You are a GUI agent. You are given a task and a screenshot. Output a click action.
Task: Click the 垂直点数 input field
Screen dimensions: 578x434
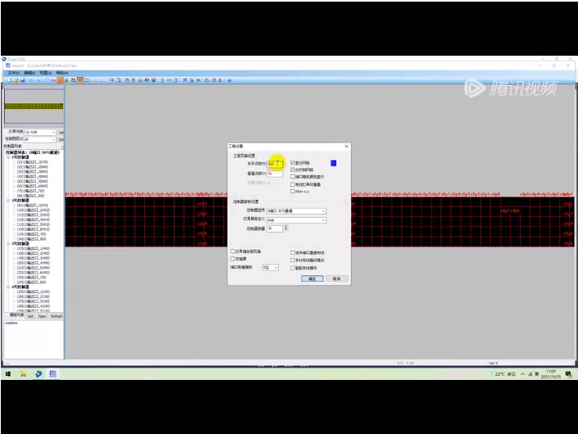[274, 174]
